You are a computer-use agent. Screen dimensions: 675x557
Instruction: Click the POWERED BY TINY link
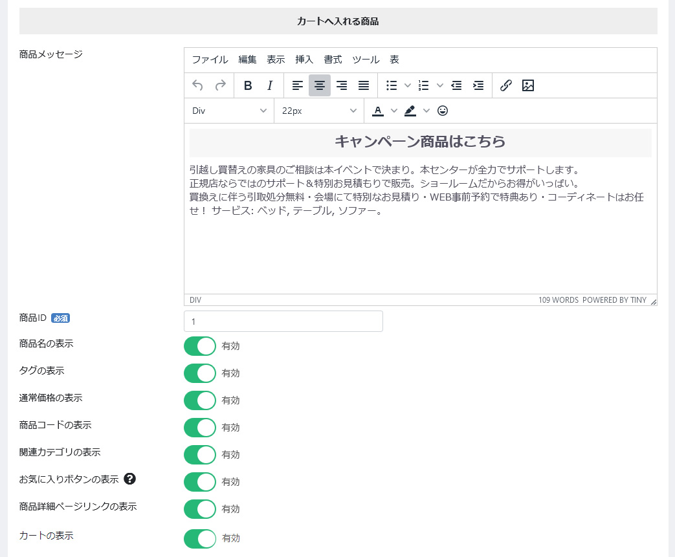click(x=614, y=300)
